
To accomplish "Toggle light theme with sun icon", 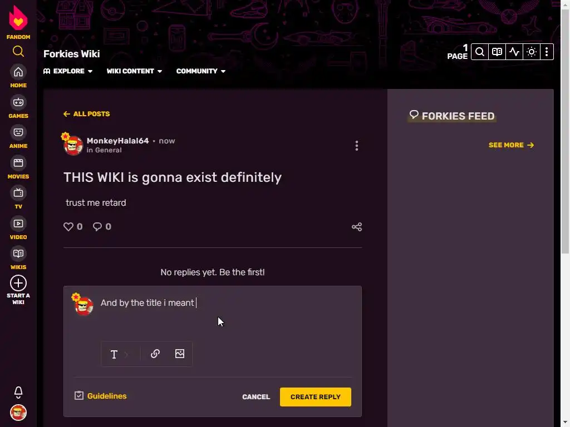I will (x=532, y=52).
